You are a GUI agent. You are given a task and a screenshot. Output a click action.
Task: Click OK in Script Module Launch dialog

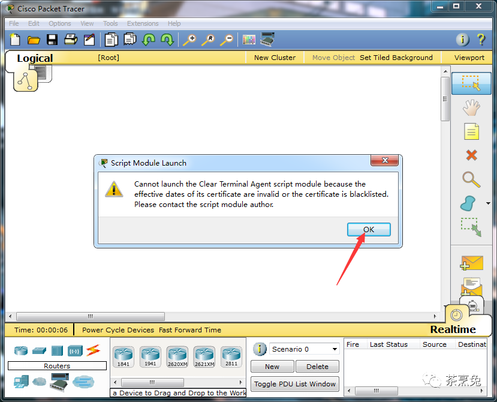[x=369, y=229]
